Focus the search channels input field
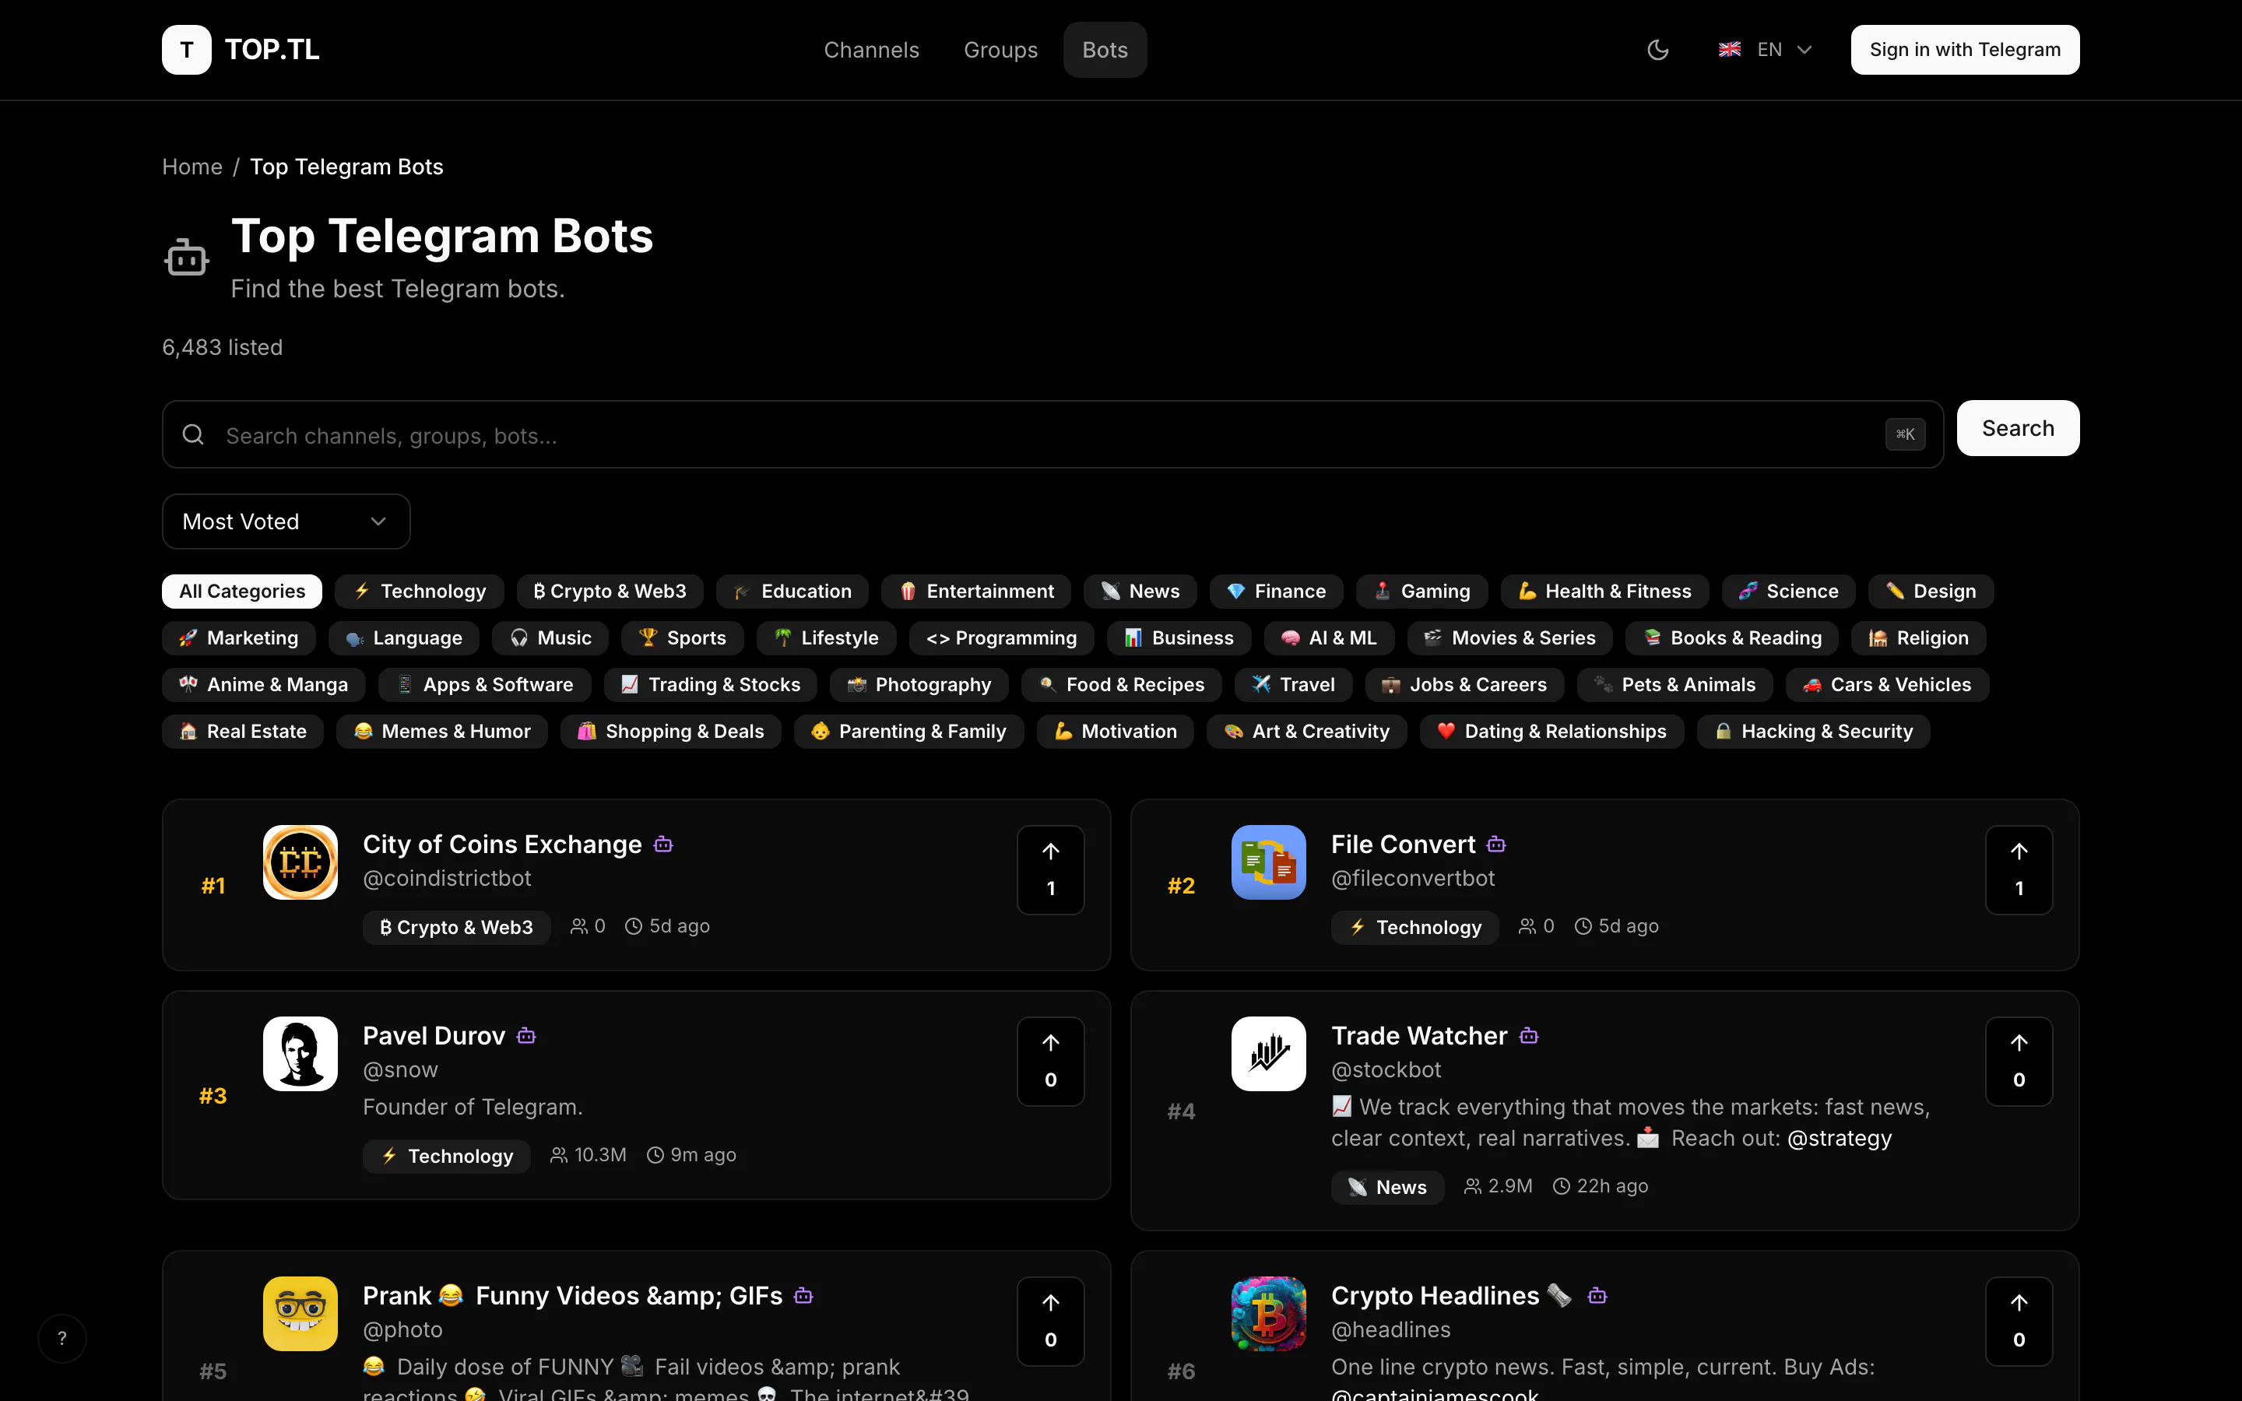 coord(1052,434)
